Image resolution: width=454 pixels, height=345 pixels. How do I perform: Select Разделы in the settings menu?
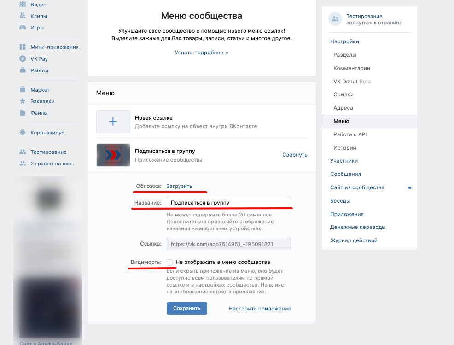(x=344, y=55)
